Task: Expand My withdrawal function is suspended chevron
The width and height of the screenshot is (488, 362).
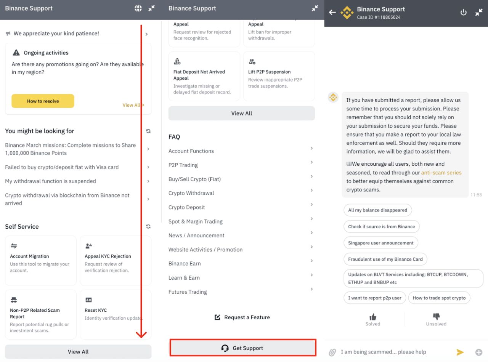Action: tap(148, 181)
